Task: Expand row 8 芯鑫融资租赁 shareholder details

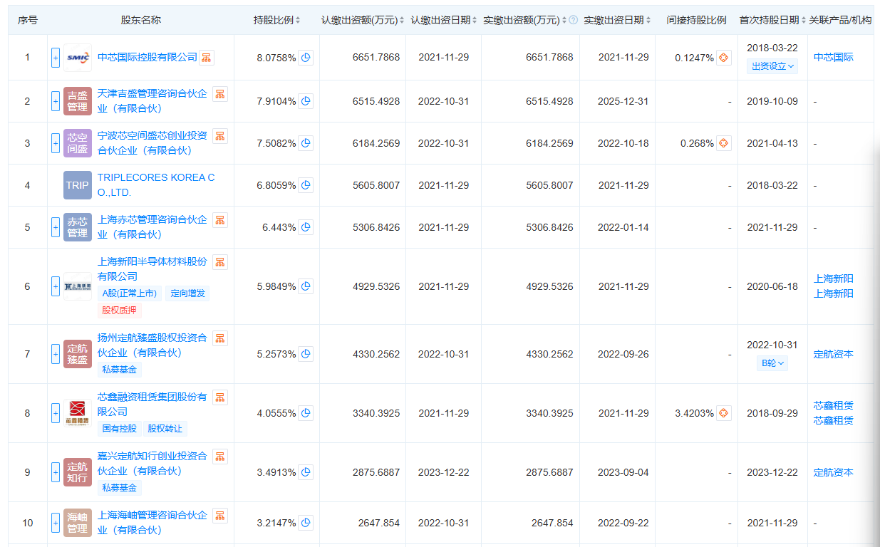Action: point(56,413)
